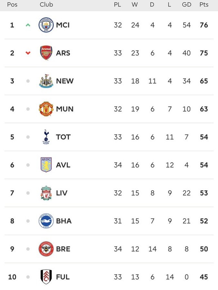The image size is (218, 290).
Task: Select the Brighton seagull badge
Action: point(46,221)
